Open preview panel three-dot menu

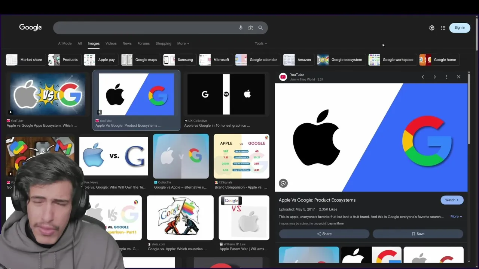(x=446, y=77)
